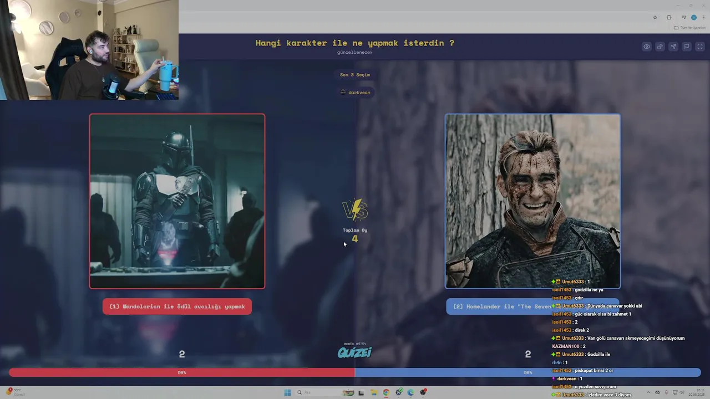Click the blue 50% vote bar
This screenshot has width=710, height=399.
click(528, 373)
